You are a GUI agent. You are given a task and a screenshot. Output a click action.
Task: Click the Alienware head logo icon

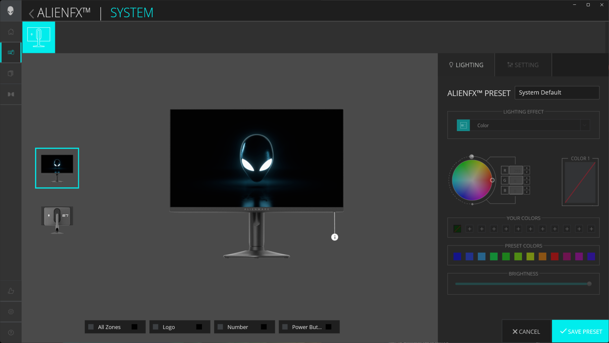pyautogui.click(x=10, y=11)
